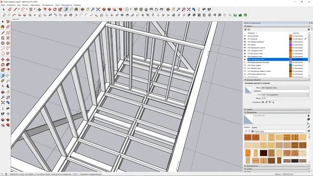Toggle eye of the first untagged row

[245, 36]
